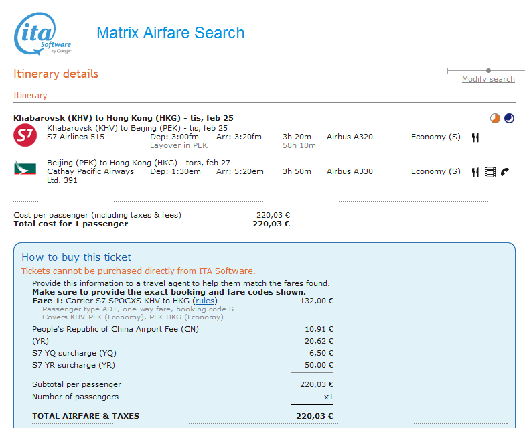Click the Layover in PEK label
525x428 pixels.
tap(179, 145)
